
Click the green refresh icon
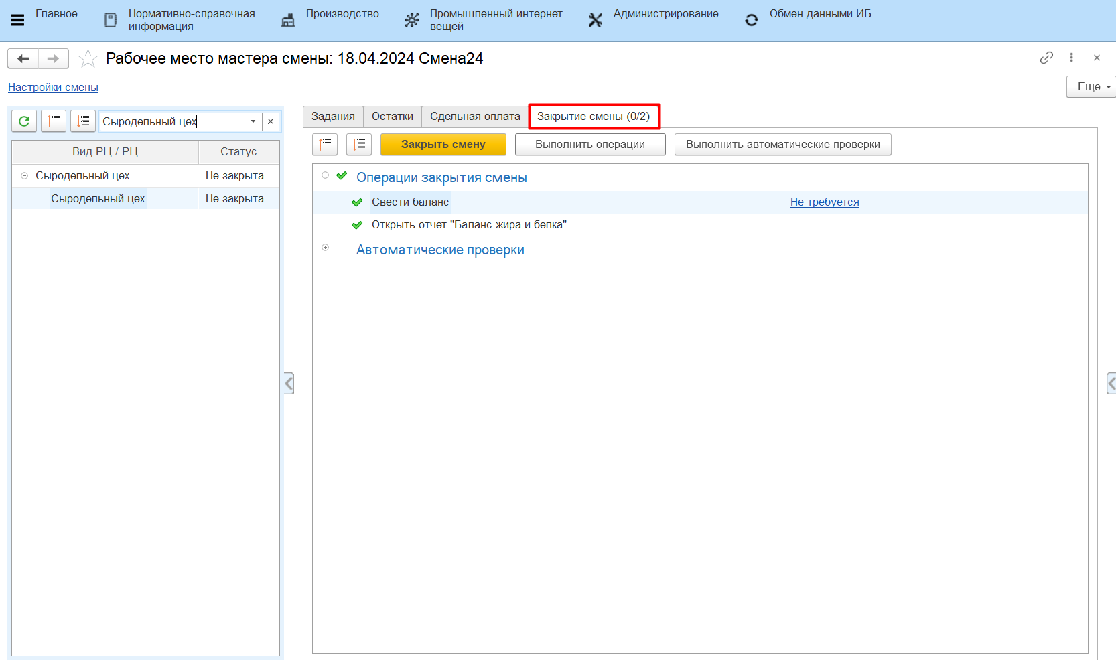click(24, 121)
